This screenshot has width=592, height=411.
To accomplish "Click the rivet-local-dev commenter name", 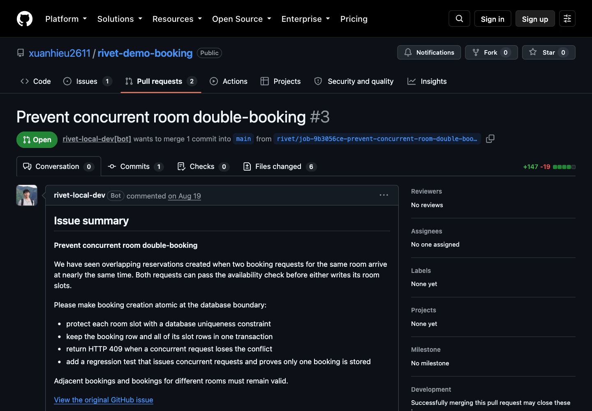I will click(x=80, y=195).
